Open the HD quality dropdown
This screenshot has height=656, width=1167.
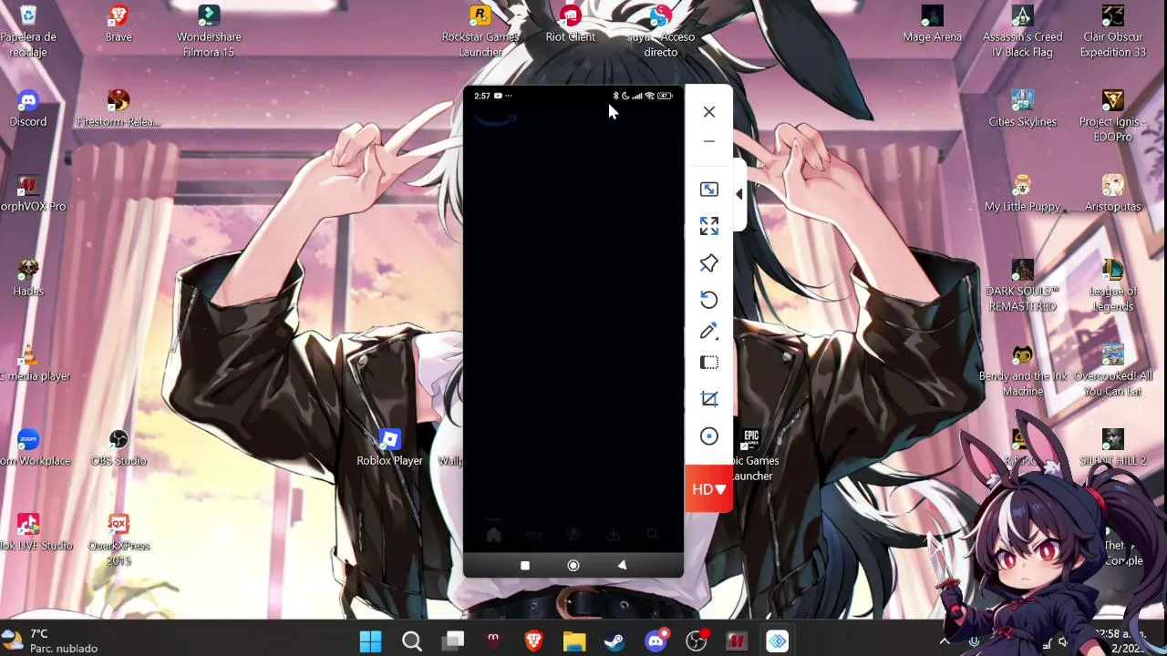pyautogui.click(x=708, y=489)
